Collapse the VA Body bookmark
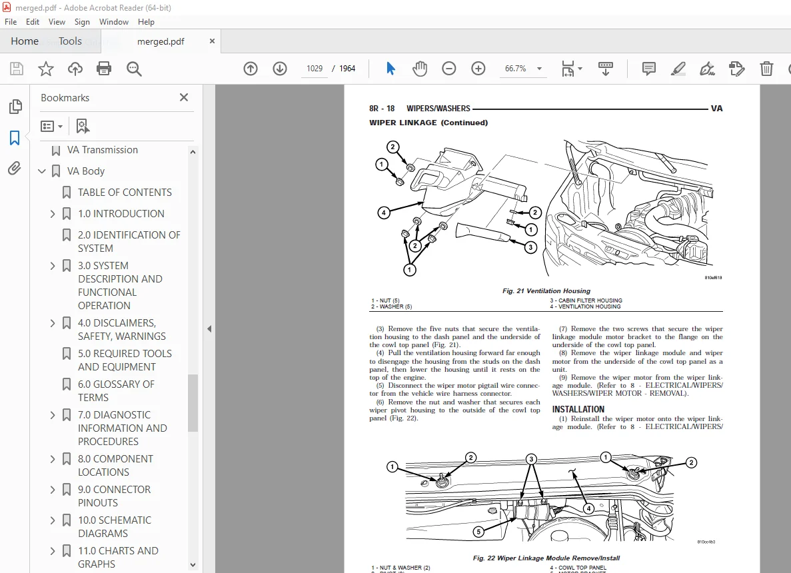 (42, 171)
